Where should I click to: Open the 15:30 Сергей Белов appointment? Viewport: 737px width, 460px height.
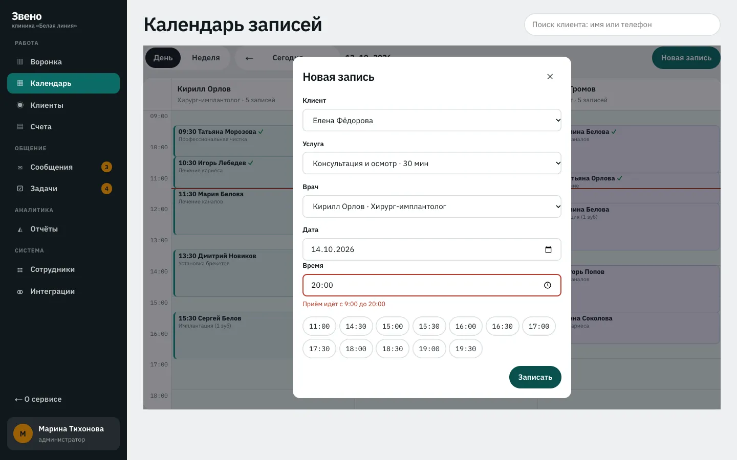233,335
